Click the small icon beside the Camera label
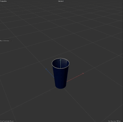 (x=63, y=1)
